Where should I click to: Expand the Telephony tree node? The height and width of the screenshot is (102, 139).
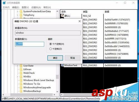pos(18,15)
